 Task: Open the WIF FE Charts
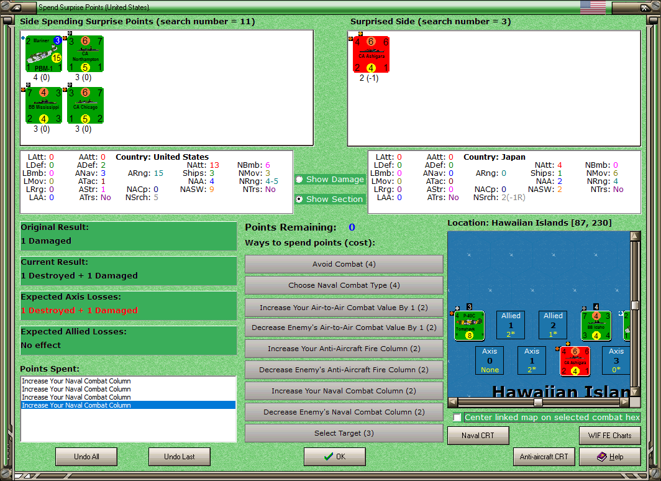[x=610, y=436]
